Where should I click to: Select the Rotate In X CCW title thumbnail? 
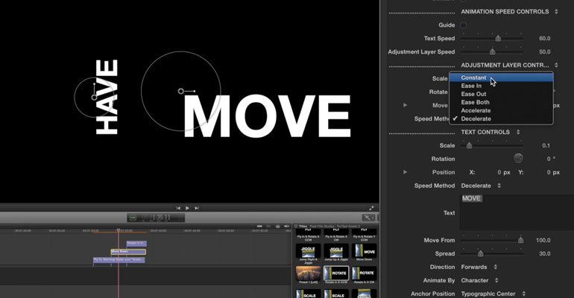click(x=336, y=273)
